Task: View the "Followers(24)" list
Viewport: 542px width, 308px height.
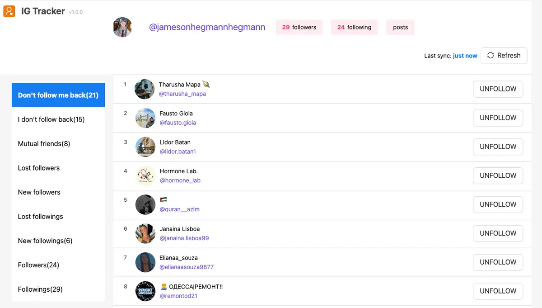Action: 38,265
